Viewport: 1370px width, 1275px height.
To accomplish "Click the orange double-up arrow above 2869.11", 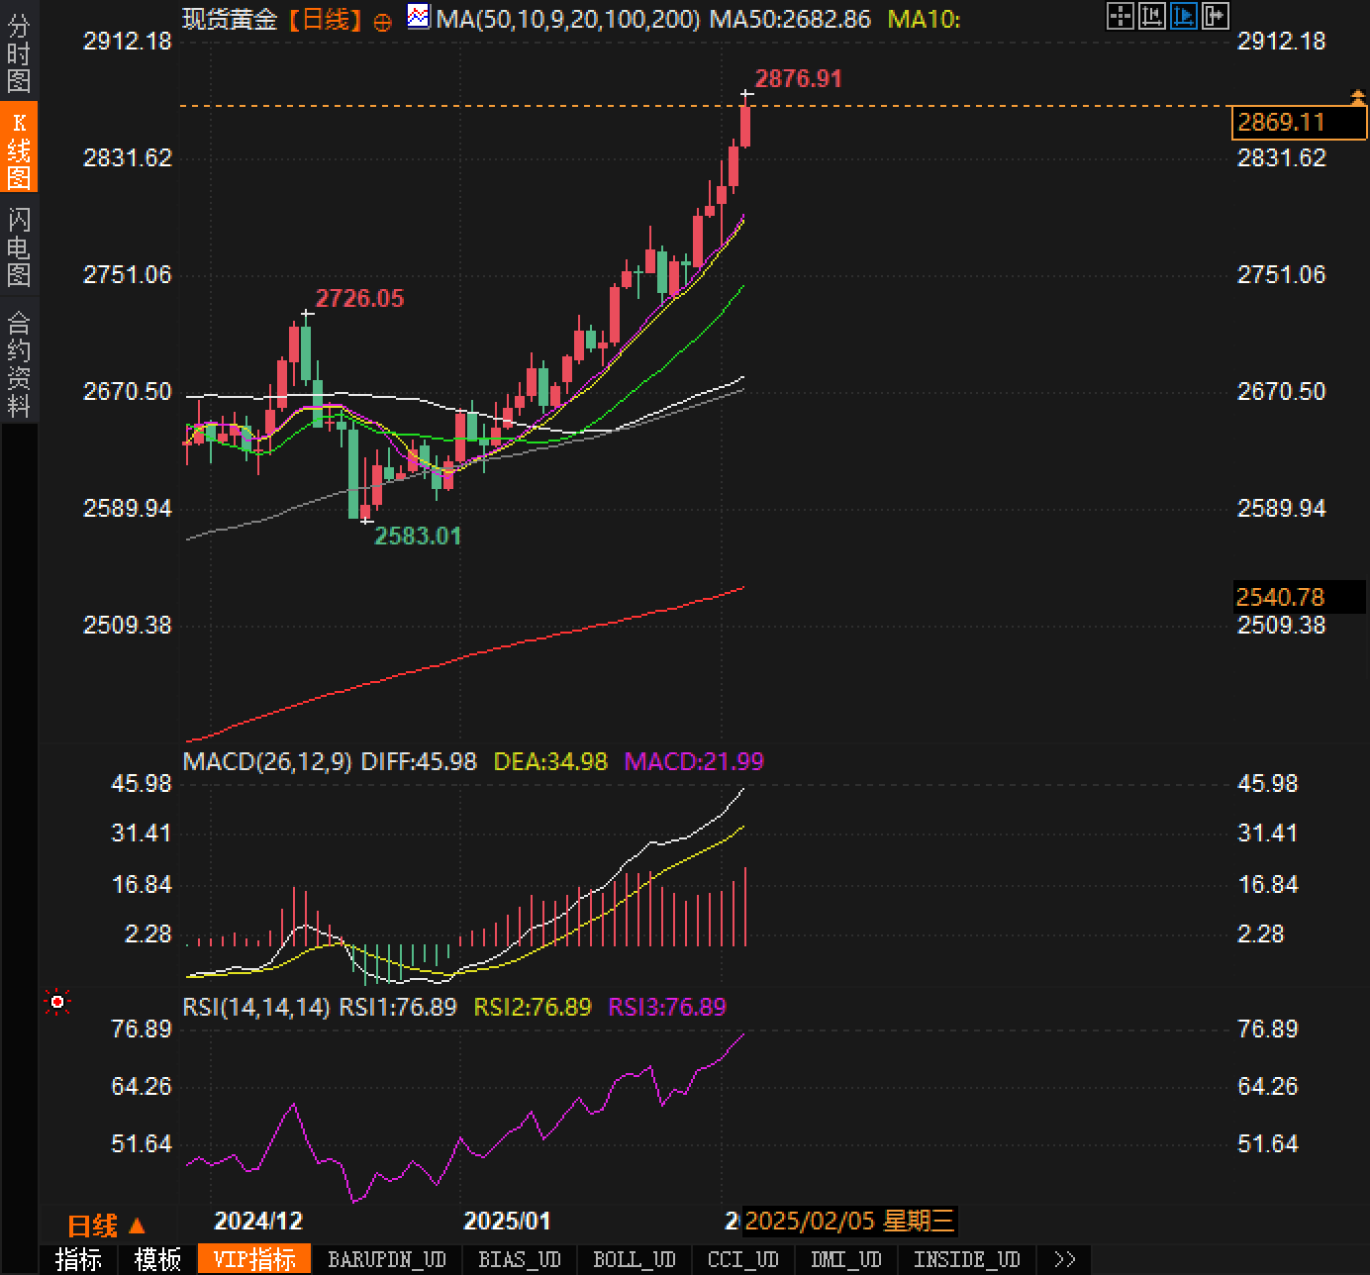I will pos(1358,96).
